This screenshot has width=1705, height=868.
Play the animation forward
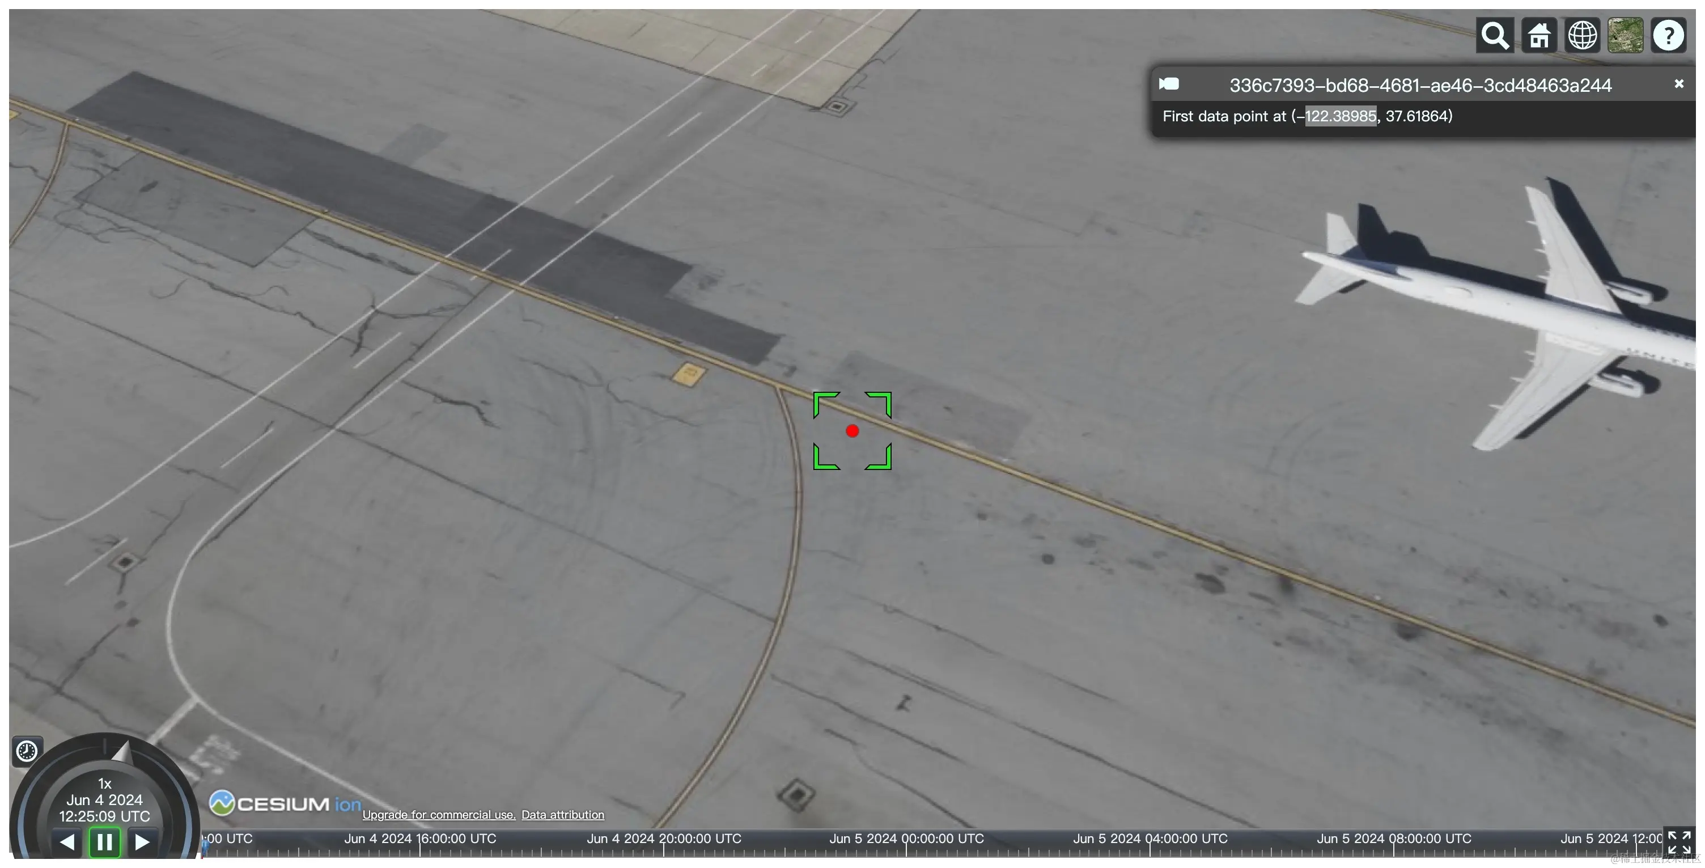click(x=142, y=842)
